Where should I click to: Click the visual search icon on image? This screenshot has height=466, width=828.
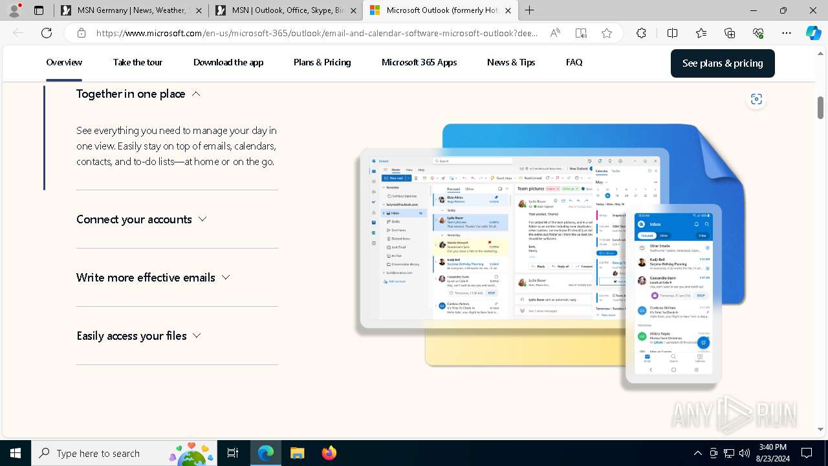(x=756, y=99)
